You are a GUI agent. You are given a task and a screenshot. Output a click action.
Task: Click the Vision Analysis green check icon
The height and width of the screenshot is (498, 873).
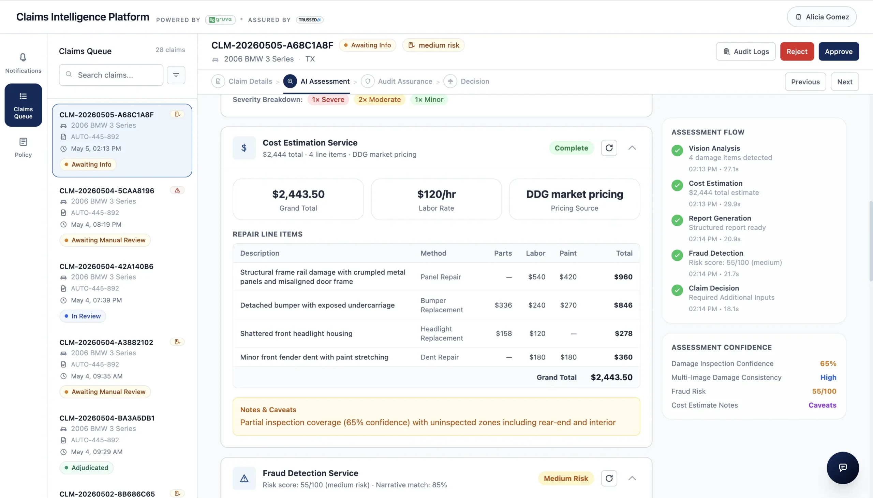pyautogui.click(x=677, y=151)
